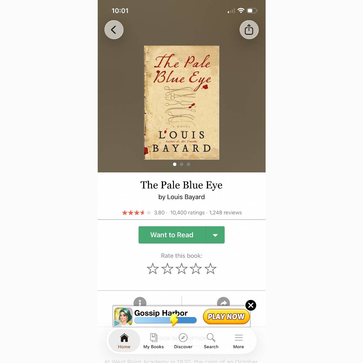The height and width of the screenshot is (363, 363).
Task: Open the Search magnifier tab
Action: 211,341
